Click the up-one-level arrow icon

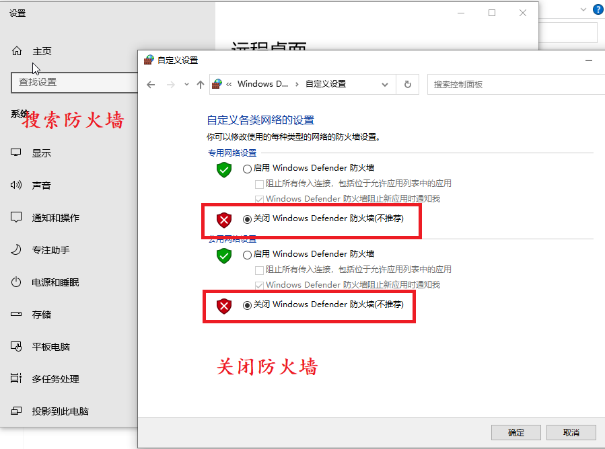pyautogui.click(x=201, y=85)
